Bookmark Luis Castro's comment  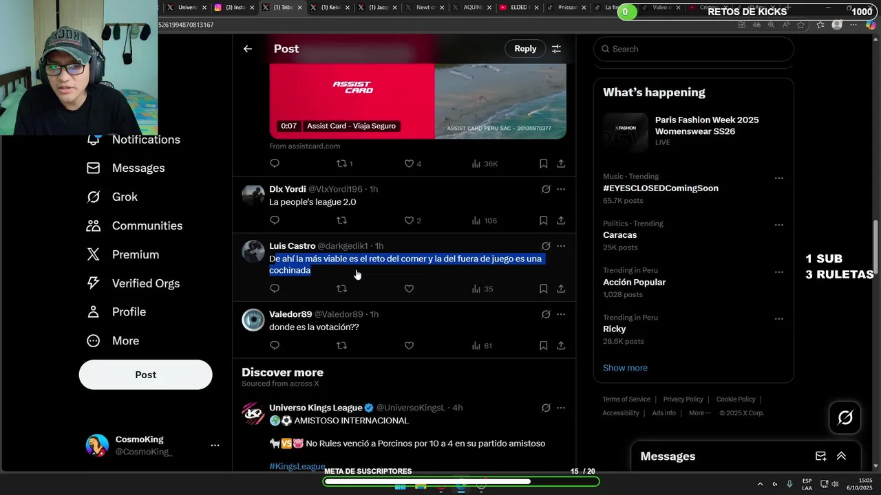[543, 289]
